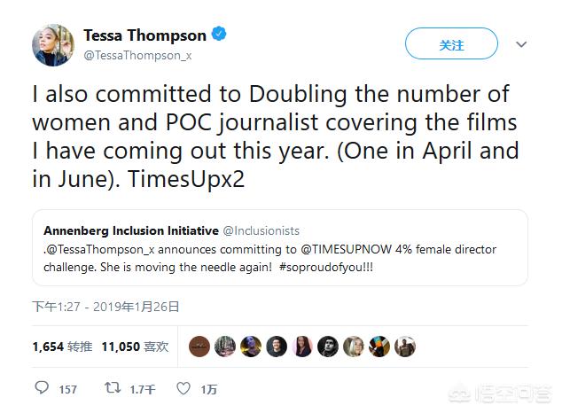Image resolution: width=562 pixels, height=413 pixels.
Task: Open the Tessa Thompson display name link
Action: [x=144, y=36]
